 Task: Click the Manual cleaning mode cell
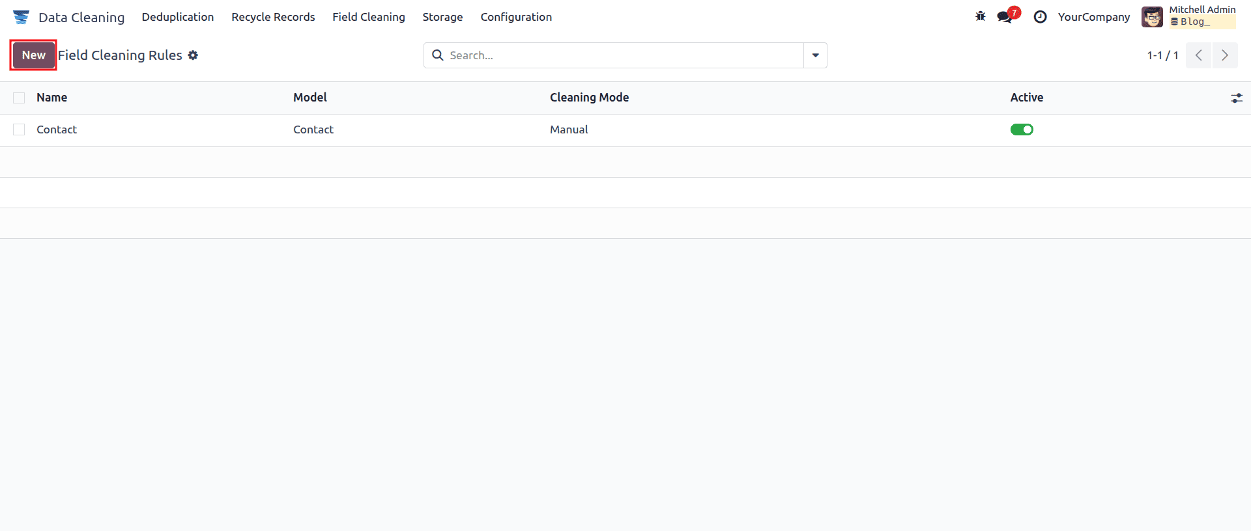click(x=569, y=129)
